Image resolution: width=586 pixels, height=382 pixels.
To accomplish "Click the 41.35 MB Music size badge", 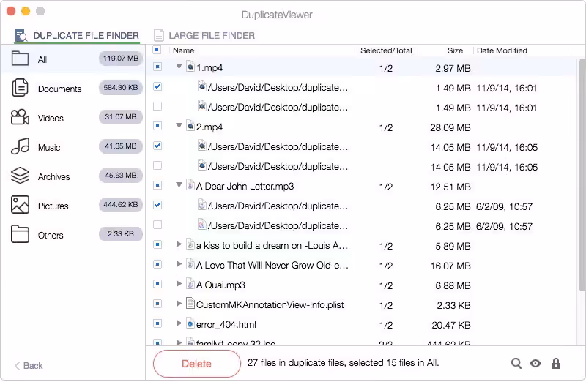I will pos(121,146).
